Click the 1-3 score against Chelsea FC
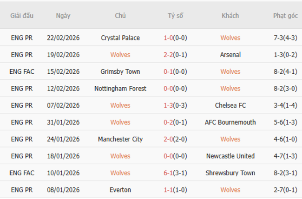This screenshot has height=199, width=302. pos(169,105)
